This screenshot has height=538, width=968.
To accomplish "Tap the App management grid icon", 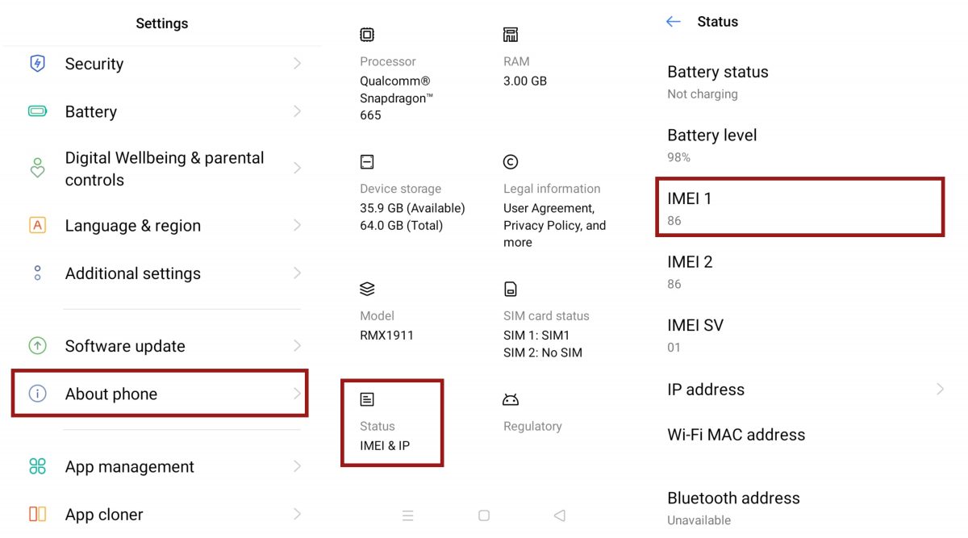I will coord(37,466).
